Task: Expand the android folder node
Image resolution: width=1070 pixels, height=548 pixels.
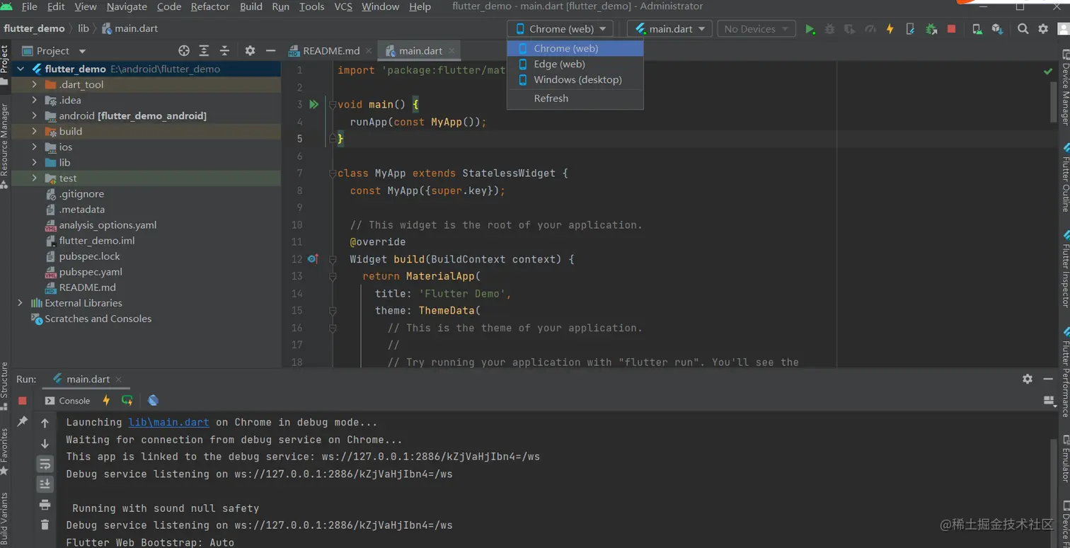Action: (34, 115)
